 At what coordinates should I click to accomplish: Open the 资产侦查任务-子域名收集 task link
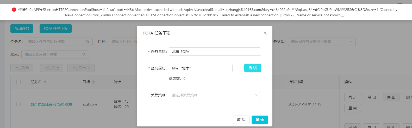51,104
